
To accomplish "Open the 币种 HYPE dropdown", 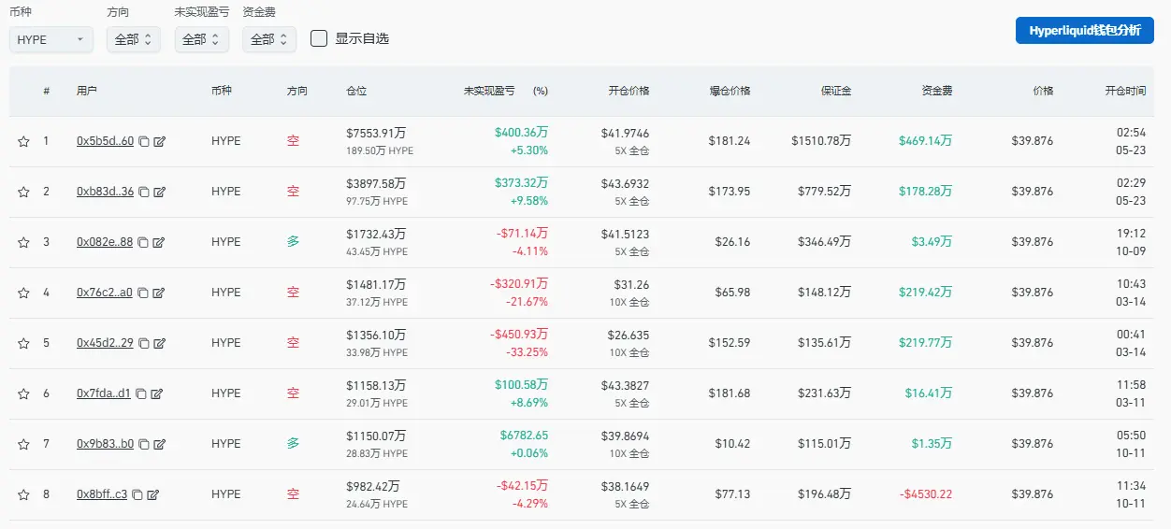I will (51, 39).
